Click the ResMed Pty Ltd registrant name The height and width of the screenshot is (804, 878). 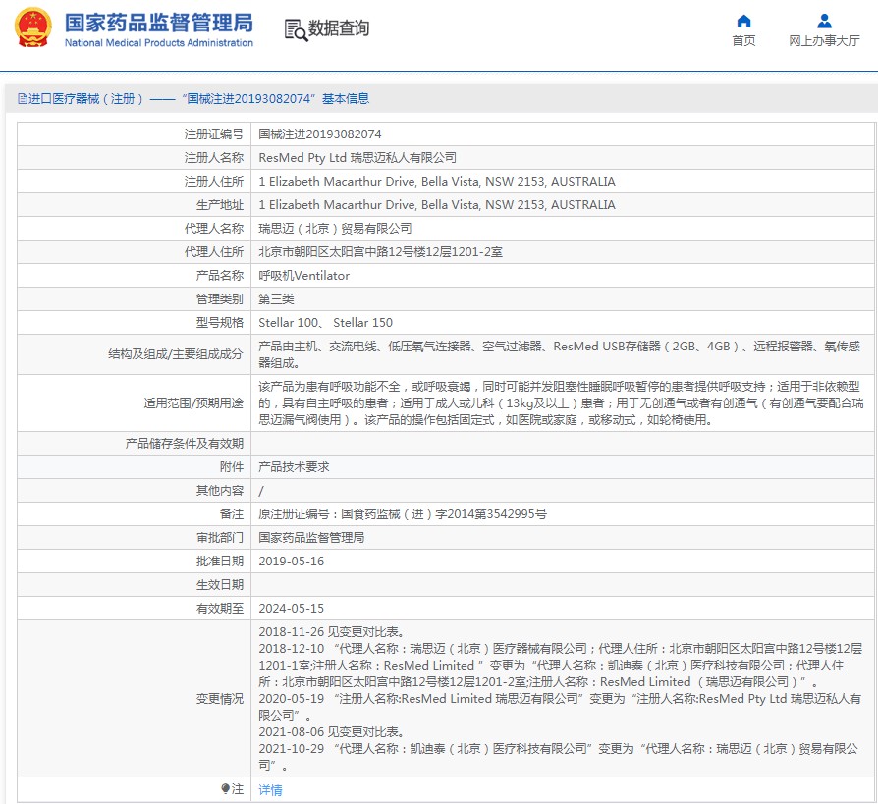357,158
